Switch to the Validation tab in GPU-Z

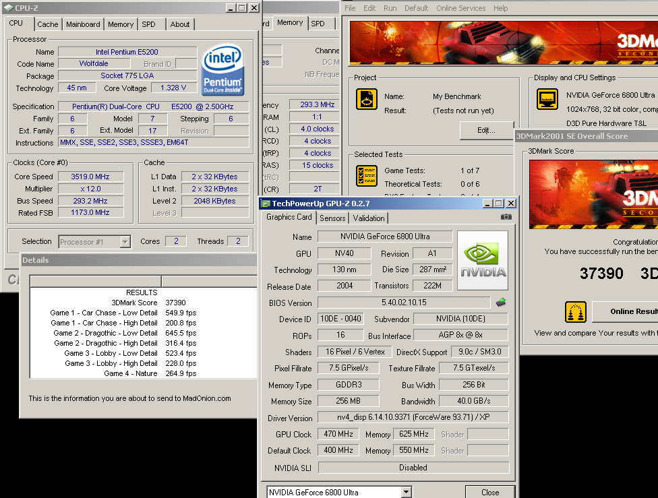pos(369,218)
